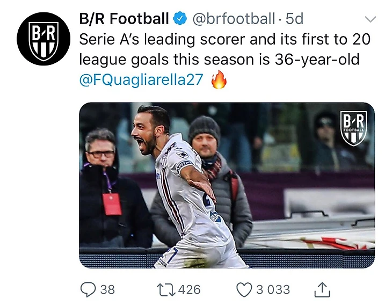Expand the tweet options chevron
This screenshot has width=392, height=306.
tap(371, 20)
